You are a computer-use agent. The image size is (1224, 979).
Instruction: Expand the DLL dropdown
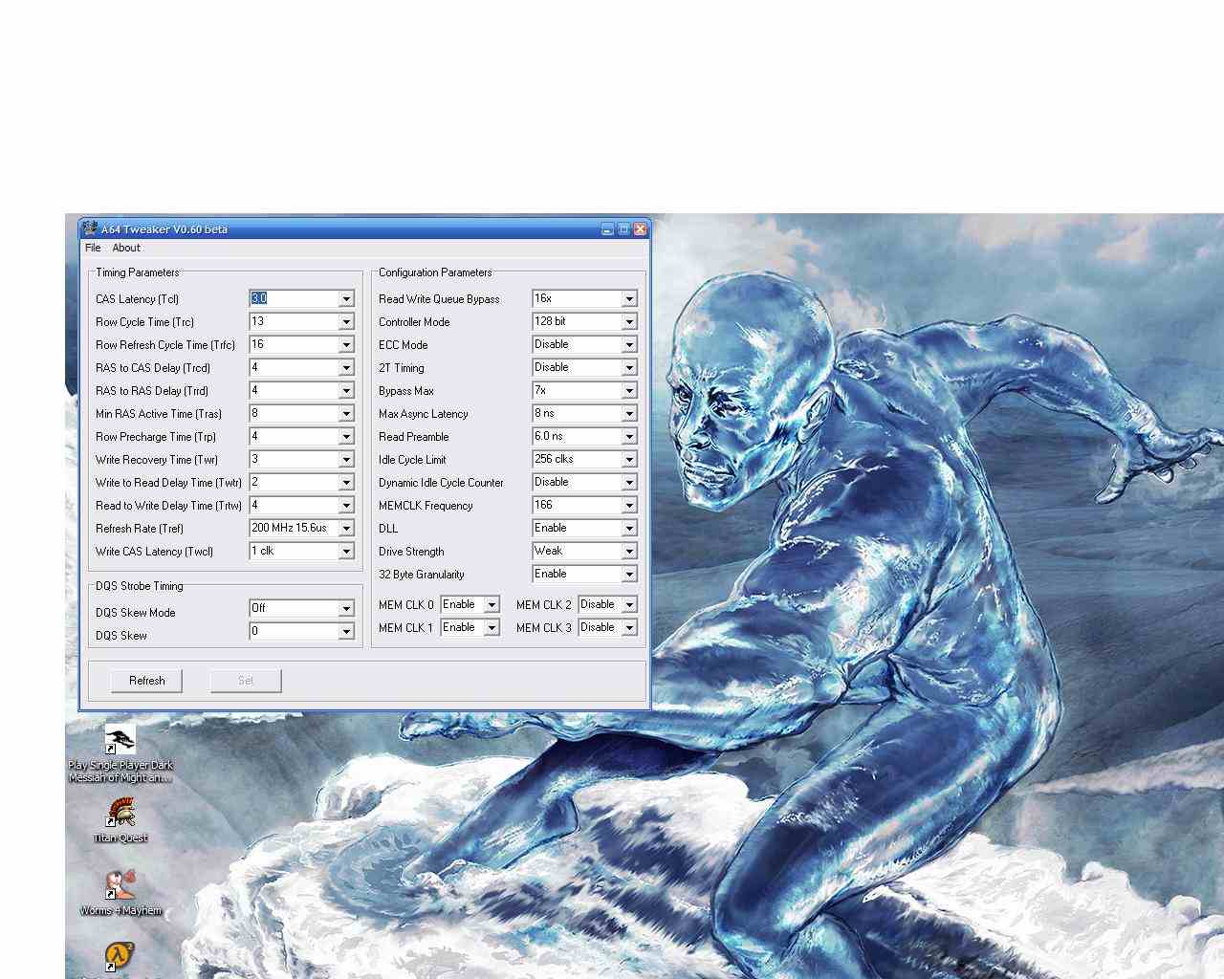(x=629, y=529)
